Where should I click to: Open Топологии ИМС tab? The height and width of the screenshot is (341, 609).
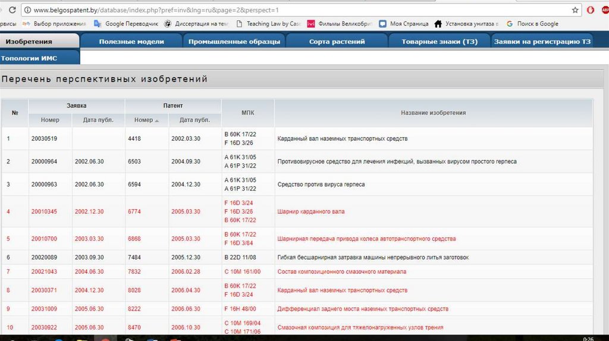(39, 58)
